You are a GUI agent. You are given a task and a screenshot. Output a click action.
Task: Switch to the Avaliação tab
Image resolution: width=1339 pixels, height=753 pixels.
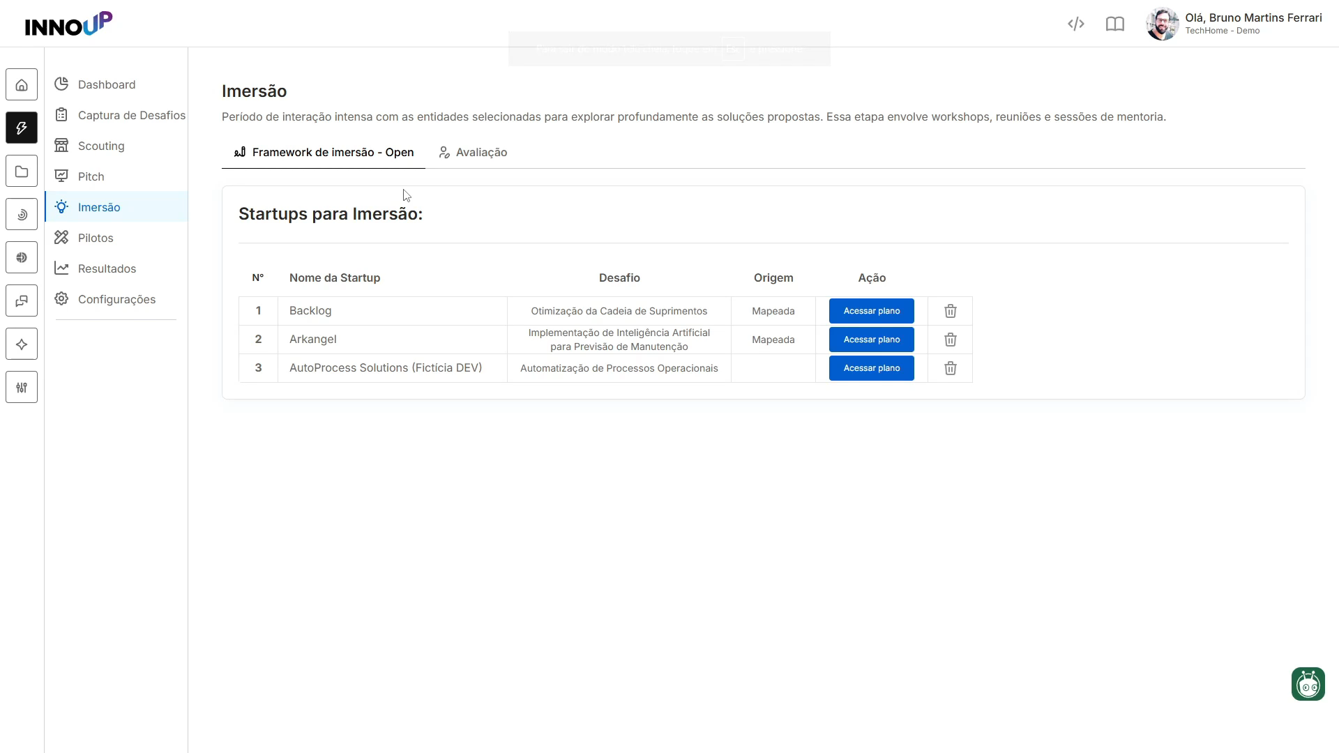click(473, 153)
